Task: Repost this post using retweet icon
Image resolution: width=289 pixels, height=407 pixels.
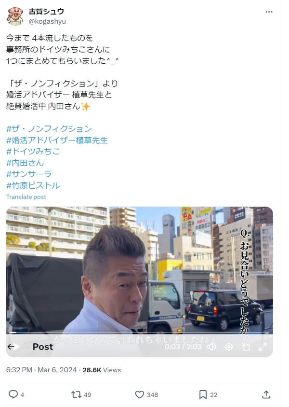Action: pyautogui.click(x=76, y=394)
